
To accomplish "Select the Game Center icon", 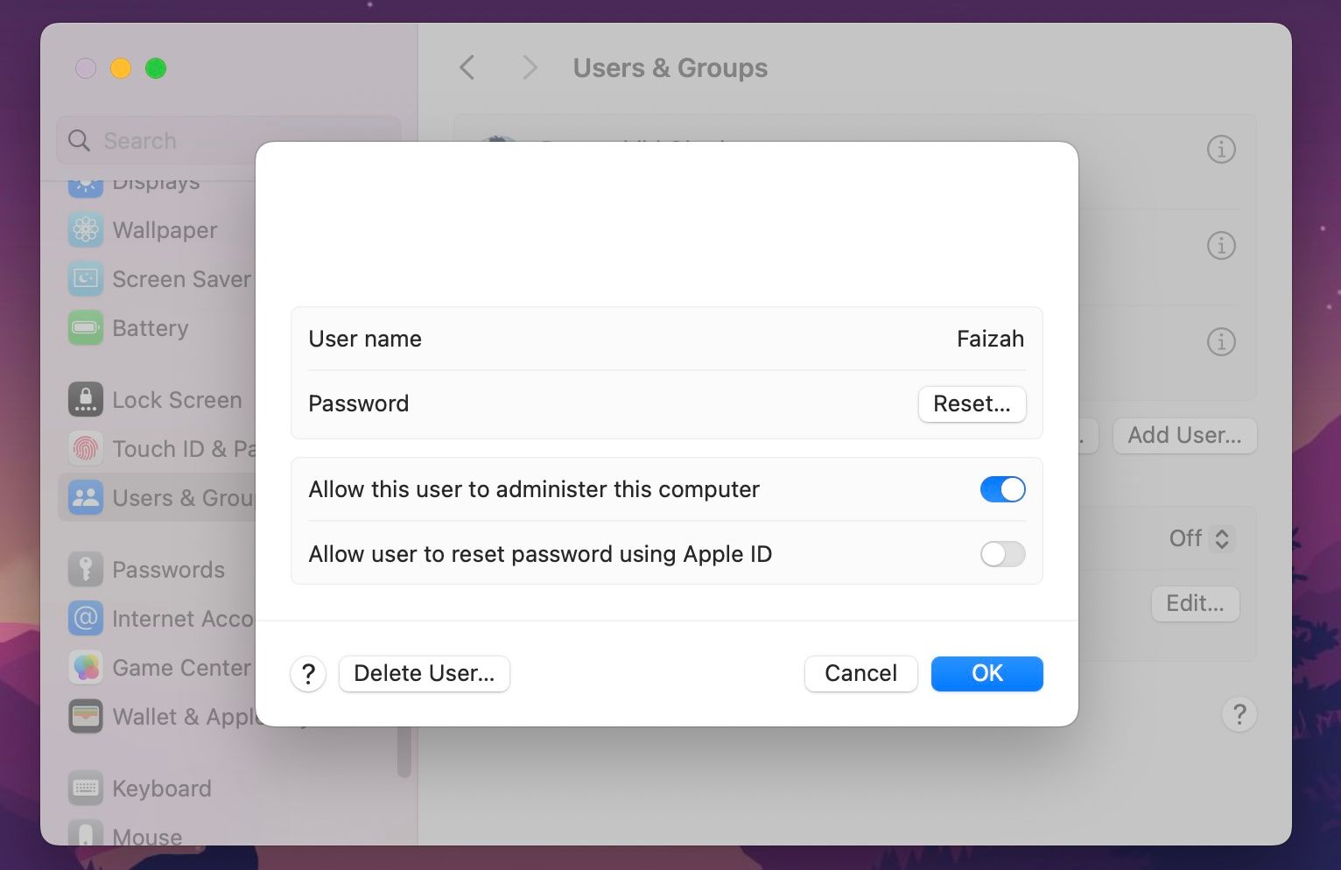I will pos(85,667).
